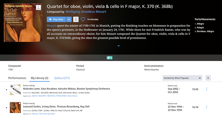Click the performers Leonard Sorkin, Irving Ilmer text

(x=56, y=107)
